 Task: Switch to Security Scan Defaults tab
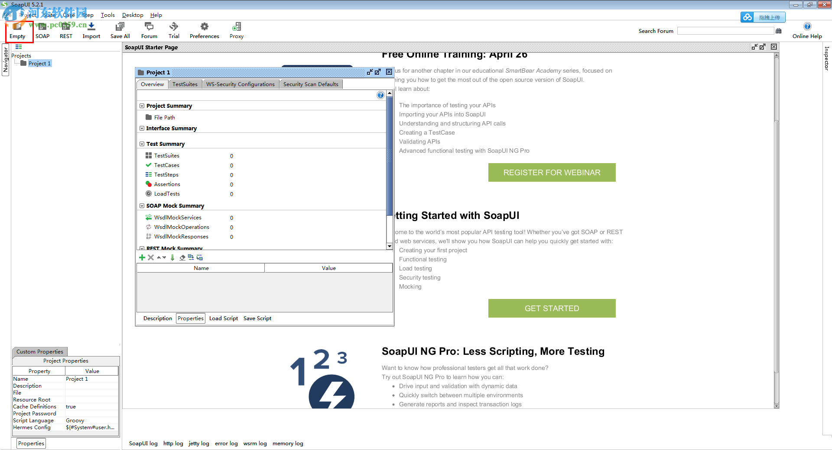[x=311, y=84]
